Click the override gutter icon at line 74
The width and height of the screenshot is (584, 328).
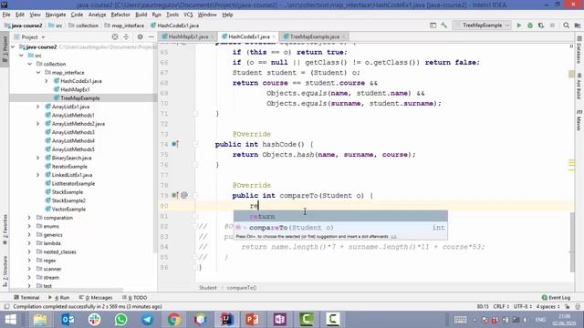tap(175, 144)
